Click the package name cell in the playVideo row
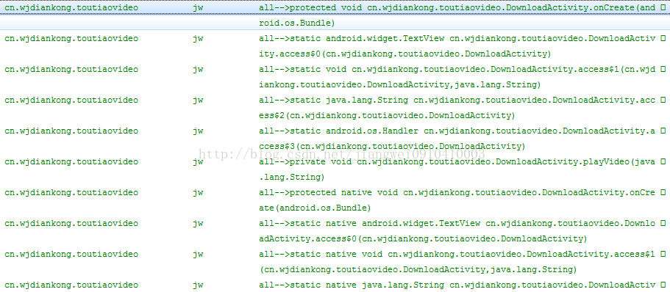Screen dimensions: 670x292 (71, 162)
